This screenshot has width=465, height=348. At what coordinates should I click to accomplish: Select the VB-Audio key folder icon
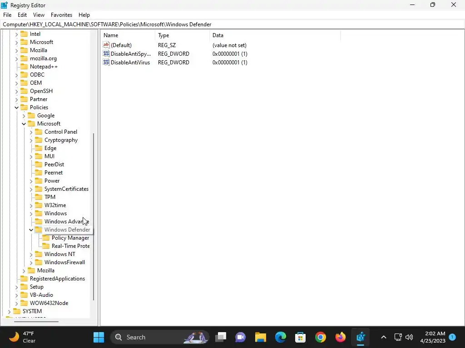pos(24,295)
